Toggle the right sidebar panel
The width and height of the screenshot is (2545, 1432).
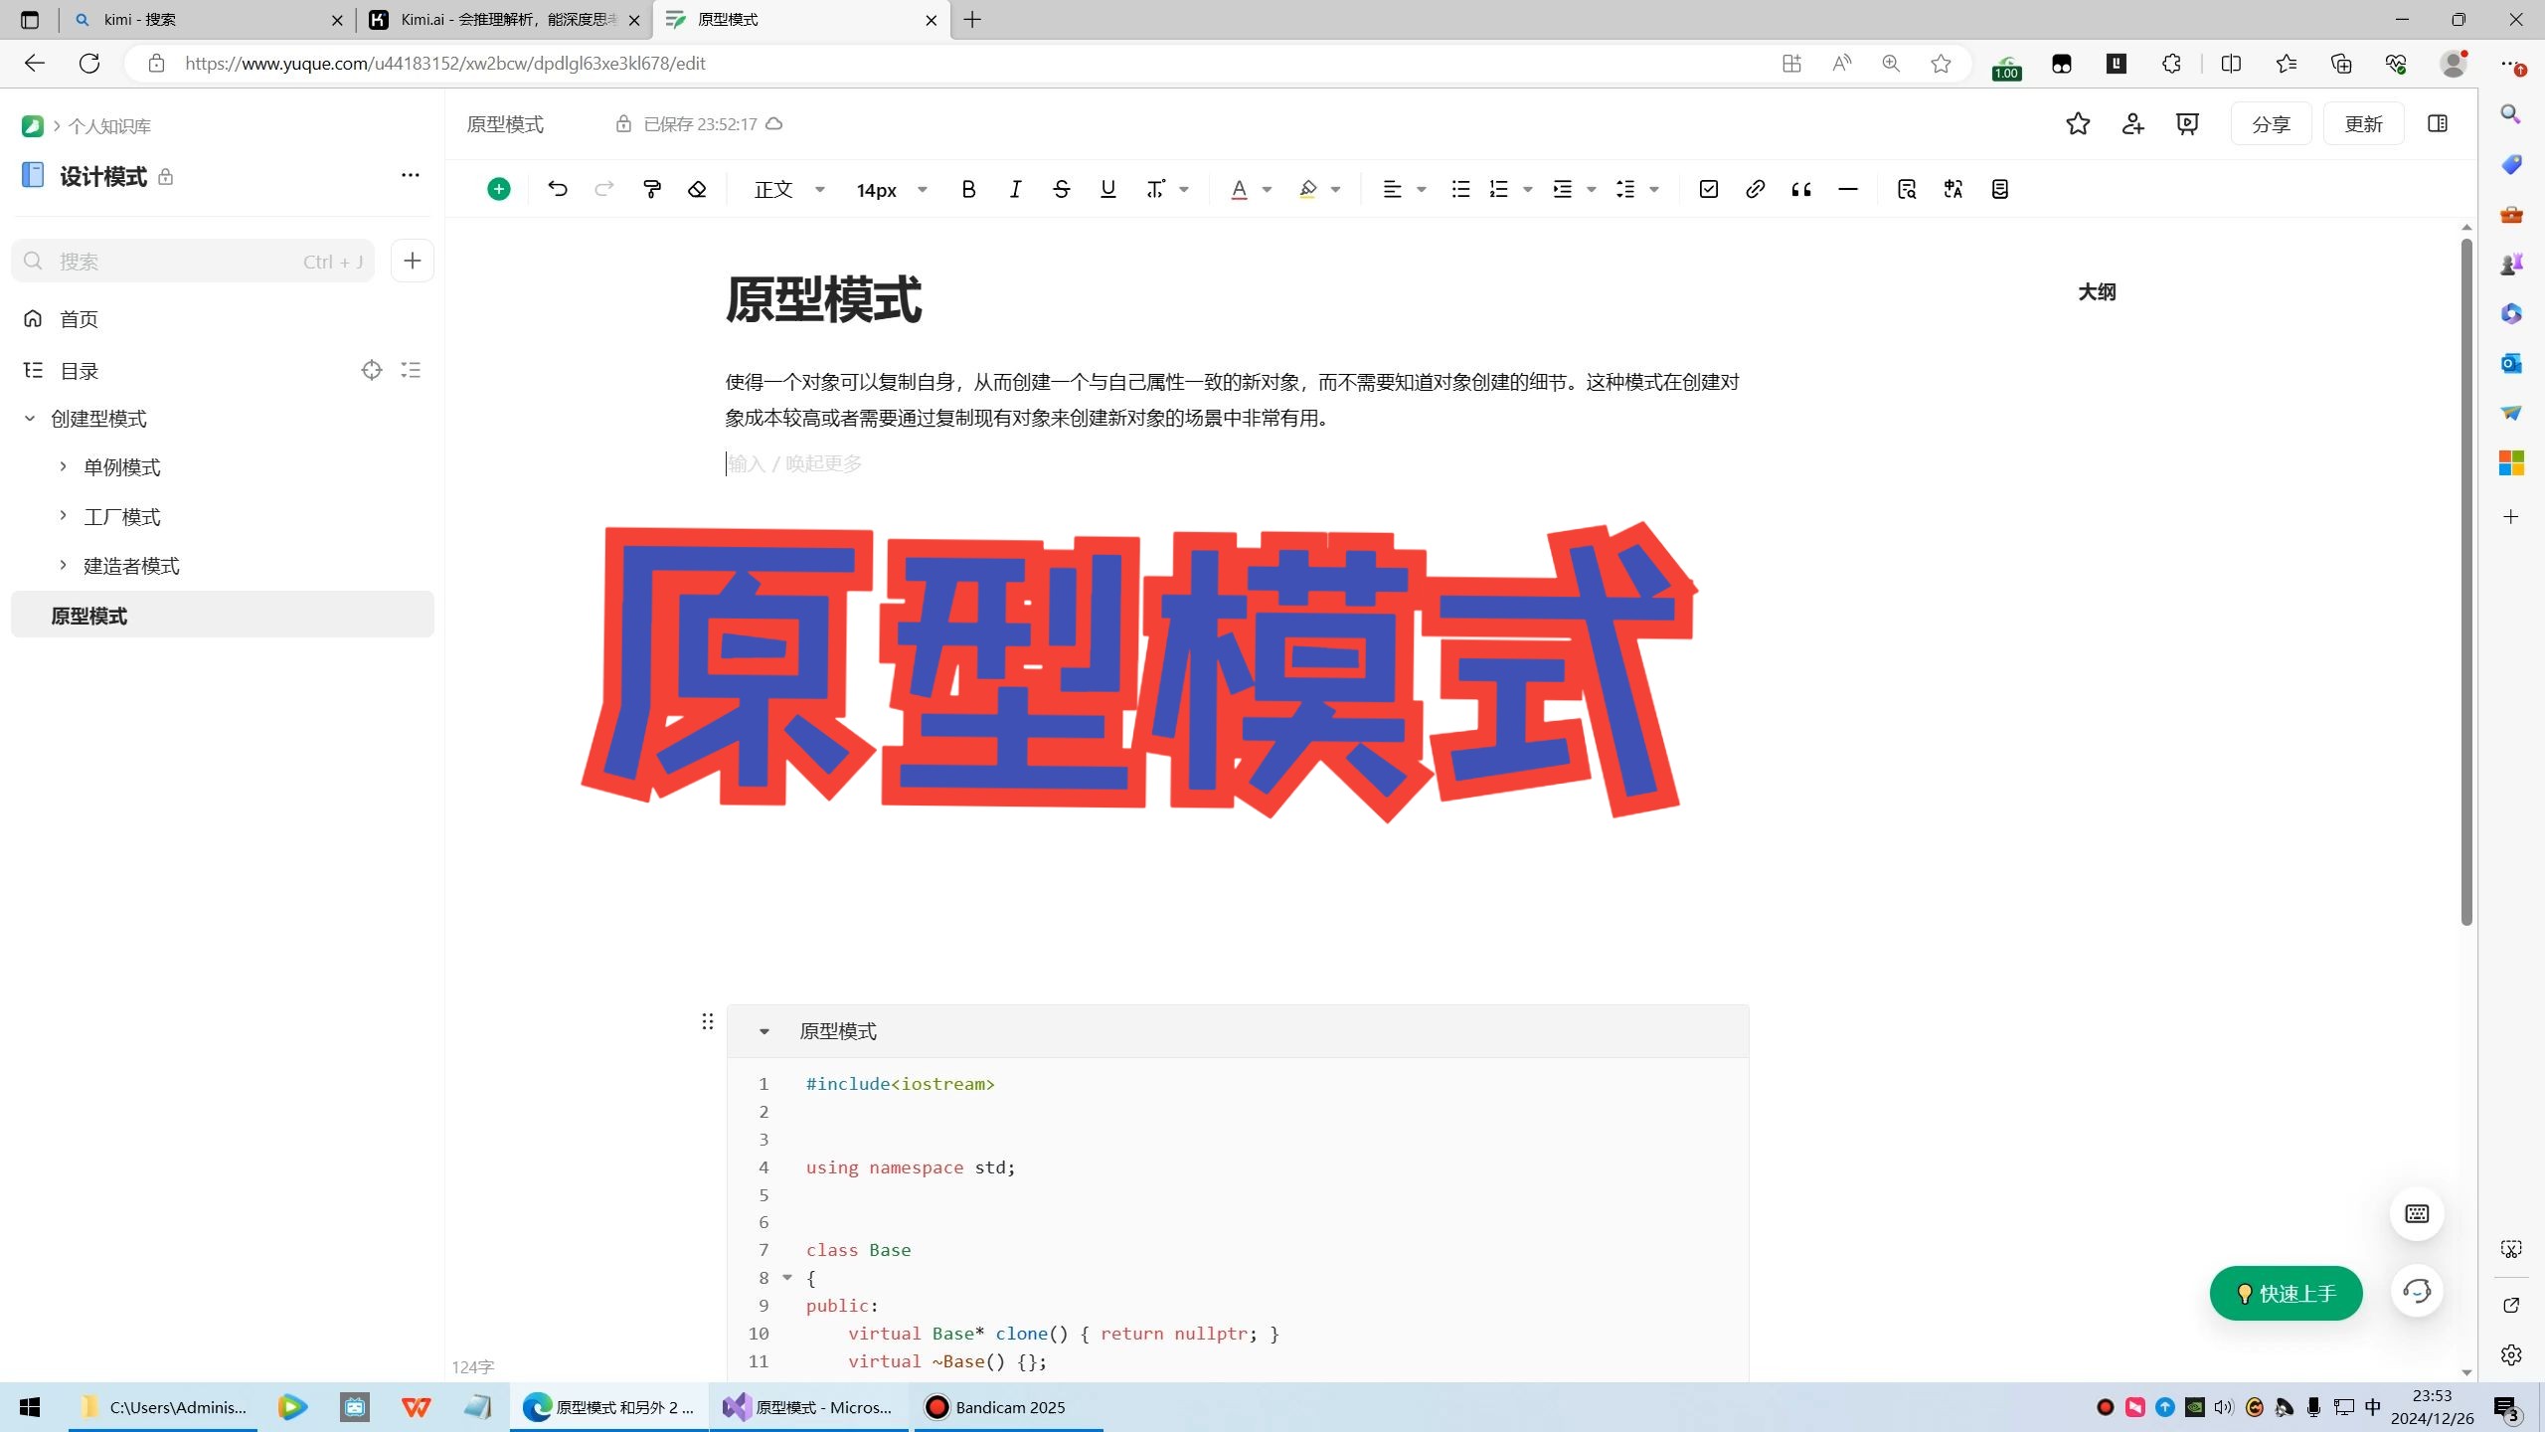tap(2438, 124)
